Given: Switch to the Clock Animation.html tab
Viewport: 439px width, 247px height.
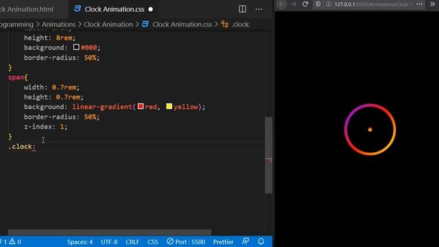Looking at the screenshot, I should click(x=27, y=9).
